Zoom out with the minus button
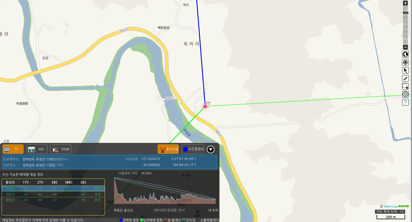 405,47
